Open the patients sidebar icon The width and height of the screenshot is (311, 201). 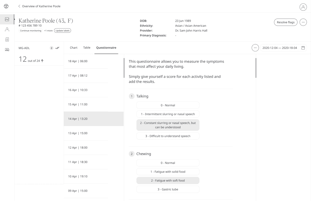(x=7, y=29)
